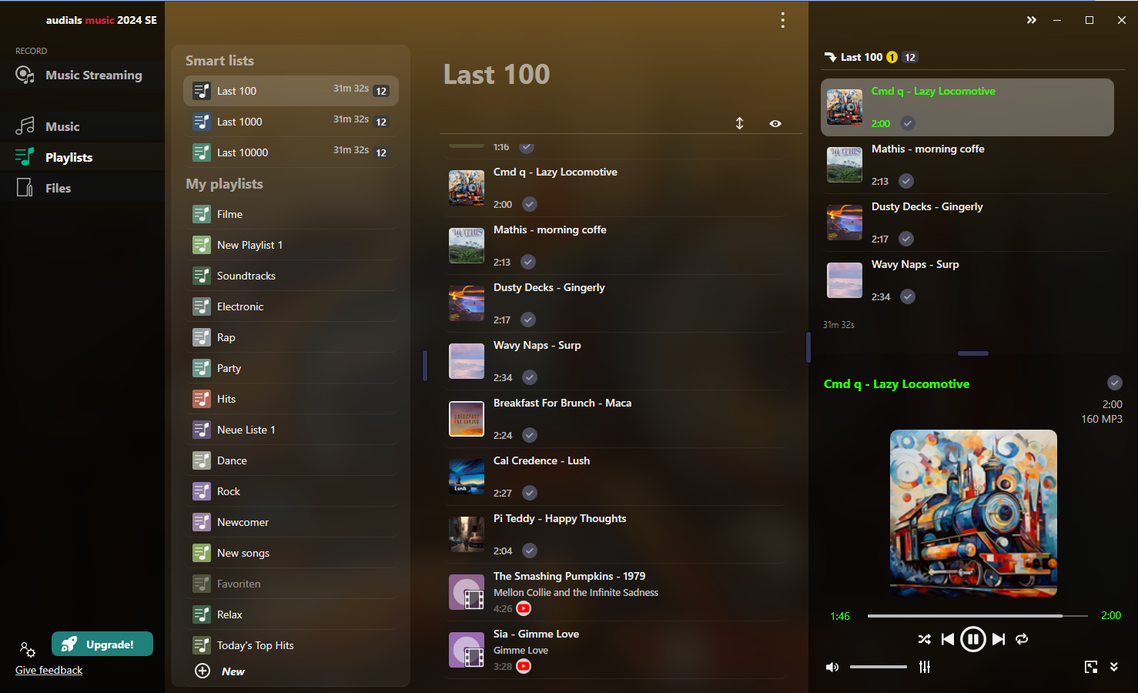Toggle the eye view icon in Last 100
The width and height of the screenshot is (1138, 693).
(775, 123)
